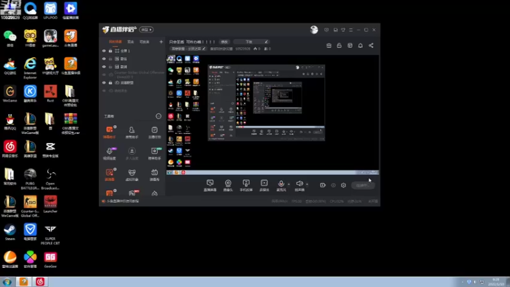Switch to the third scene tab
The image size is (510, 287).
[x=145, y=41]
